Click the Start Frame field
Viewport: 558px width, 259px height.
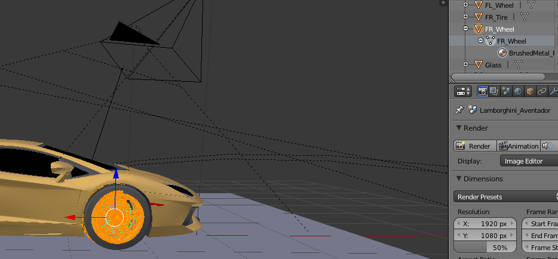coord(540,223)
